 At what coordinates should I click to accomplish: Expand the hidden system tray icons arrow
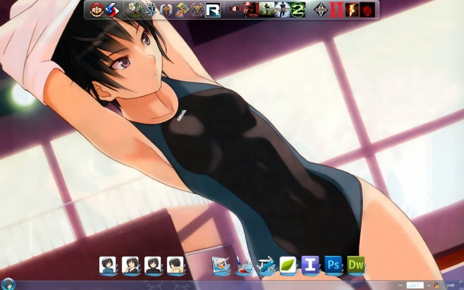pyautogui.click(x=428, y=285)
